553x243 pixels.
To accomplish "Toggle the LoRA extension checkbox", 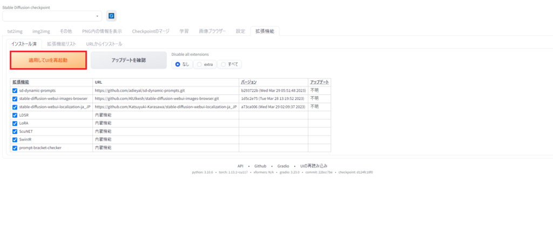I will click(15, 124).
